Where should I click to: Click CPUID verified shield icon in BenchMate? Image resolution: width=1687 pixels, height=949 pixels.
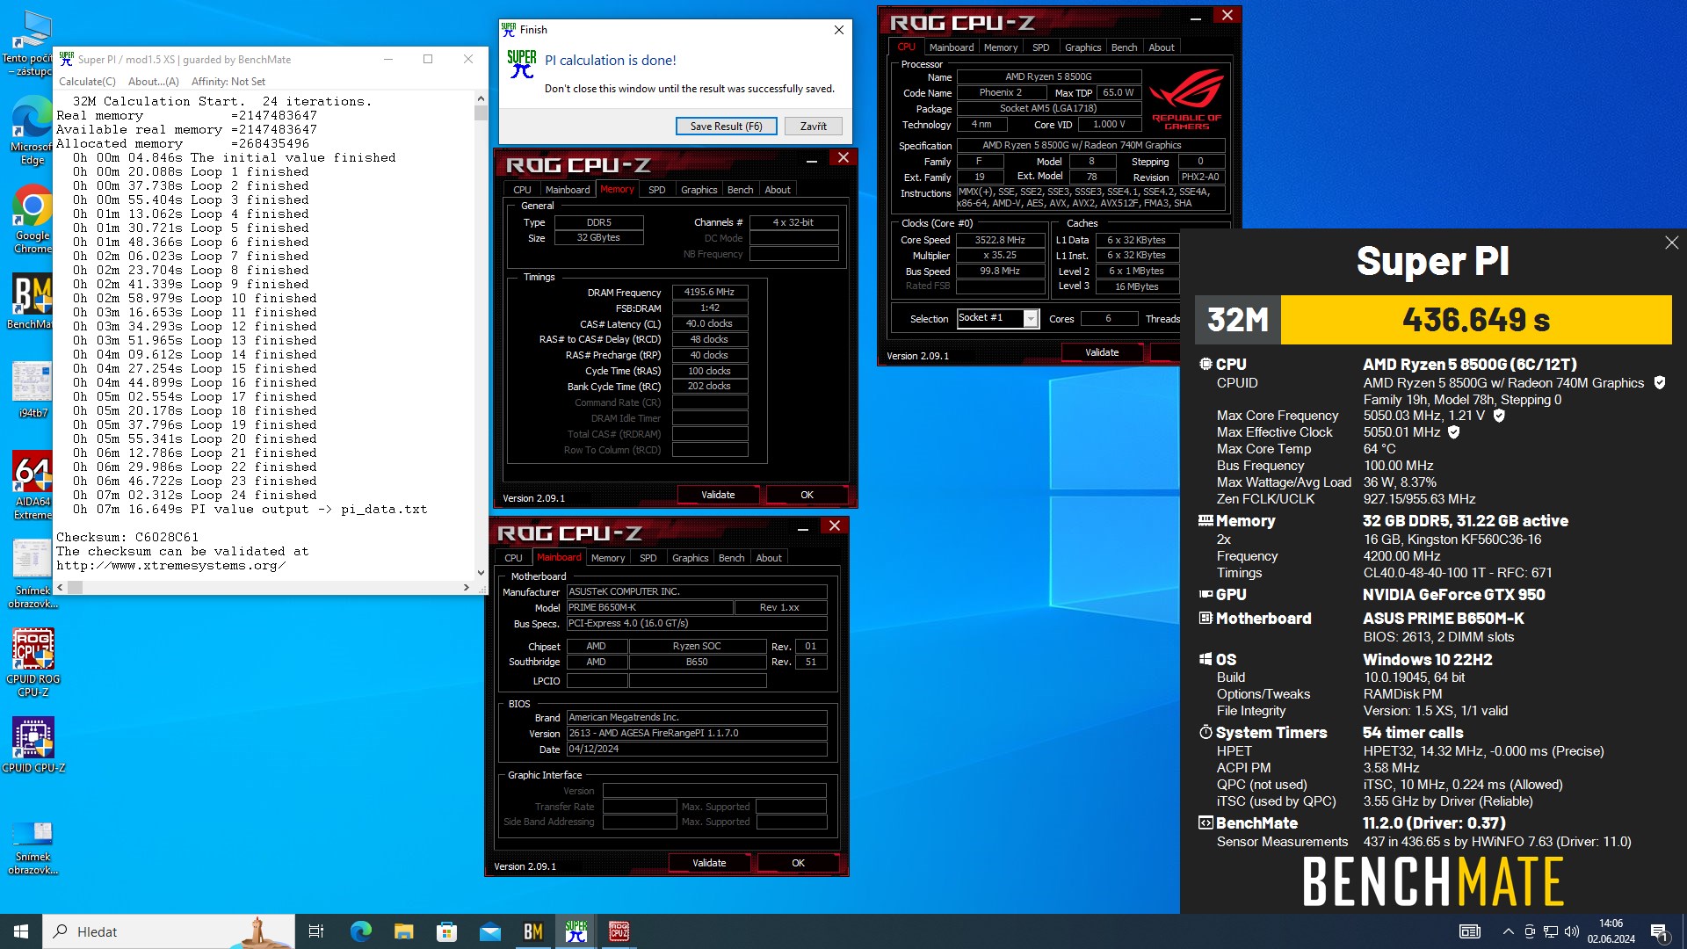[1660, 382]
